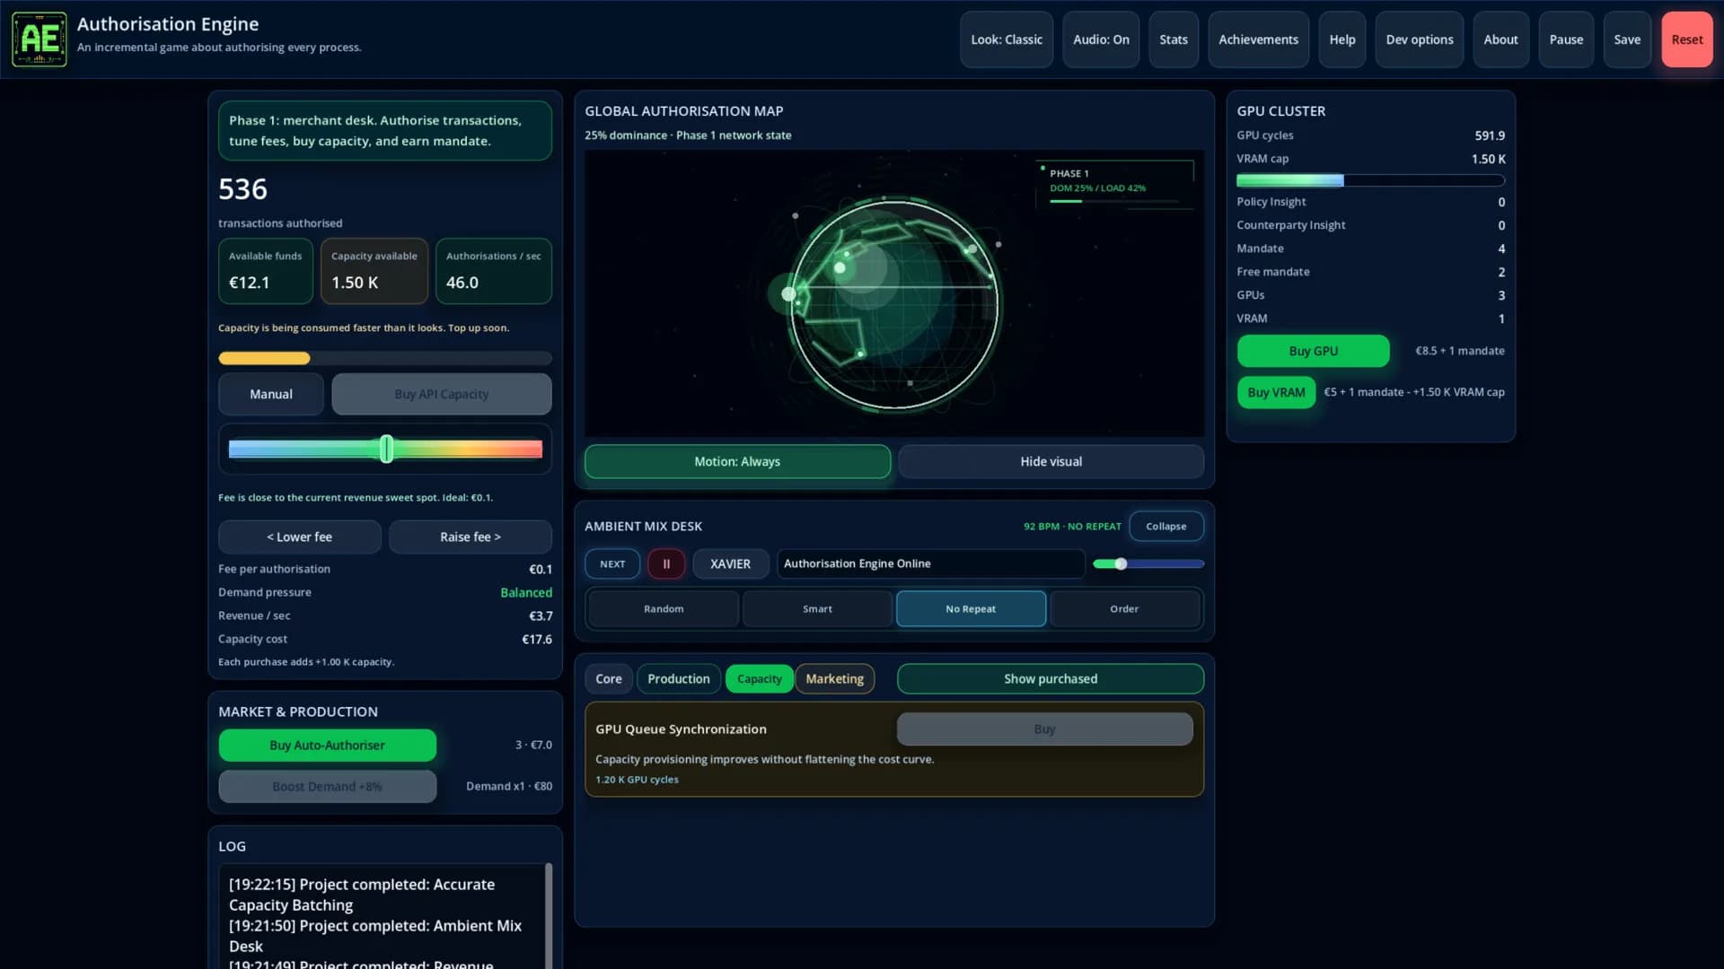Screen dimensions: 1724x969
Task: Select No Repeat playback mode
Action: point(971,608)
